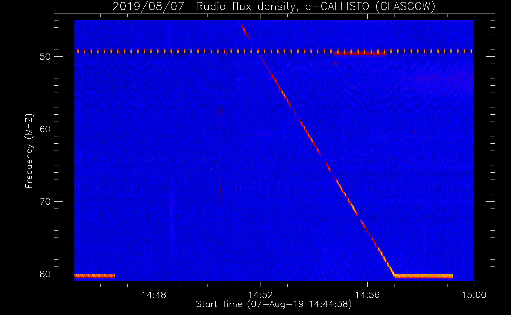
Task: Select the 'Frequency (MHZ)' y-axis label
Action: [29, 151]
